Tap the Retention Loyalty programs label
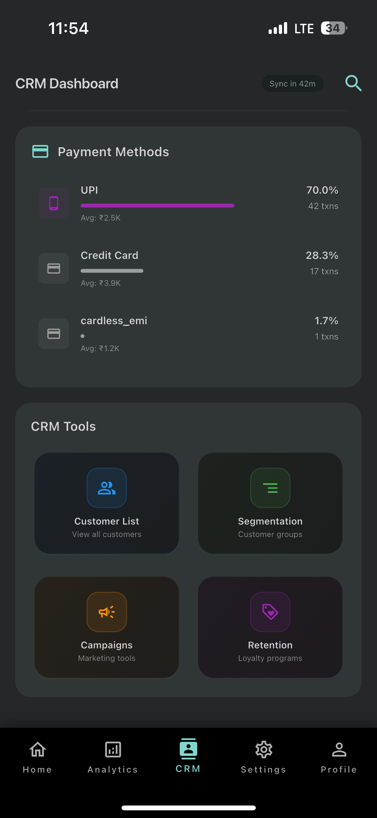 (x=270, y=658)
